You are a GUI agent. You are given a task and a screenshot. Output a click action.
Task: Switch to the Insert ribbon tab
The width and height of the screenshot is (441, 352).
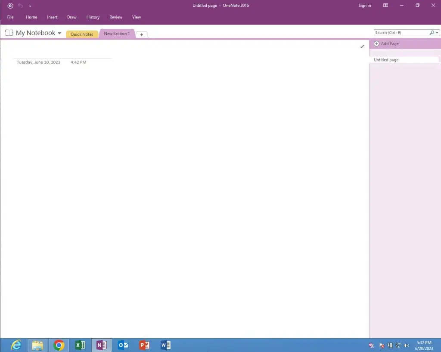coord(52,17)
